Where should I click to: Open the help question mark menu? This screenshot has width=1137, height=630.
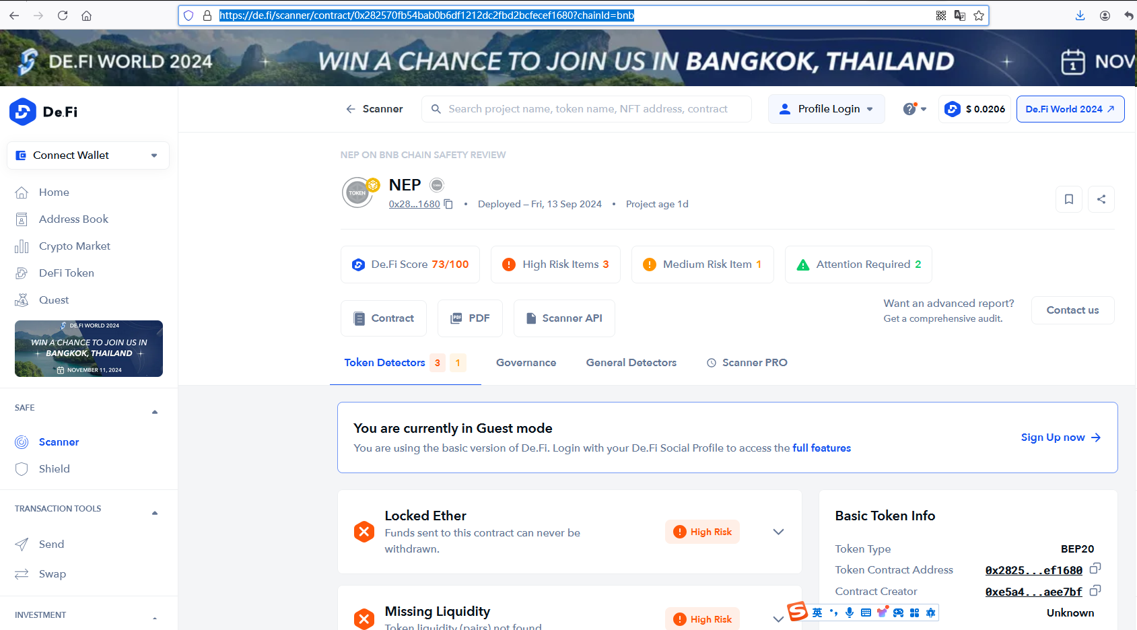coord(915,109)
